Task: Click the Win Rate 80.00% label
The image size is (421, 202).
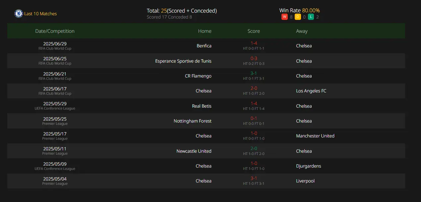Action: pos(300,10)
